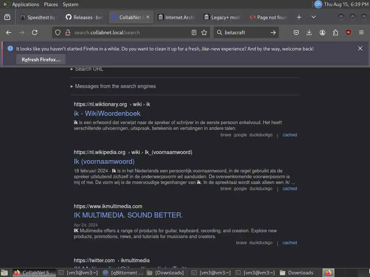Expand Messages from the search engines

[x=113, y=86]
